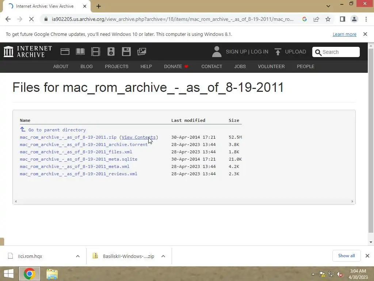Open the CONTACT menu item
The image size is (374, 281).
211,67
